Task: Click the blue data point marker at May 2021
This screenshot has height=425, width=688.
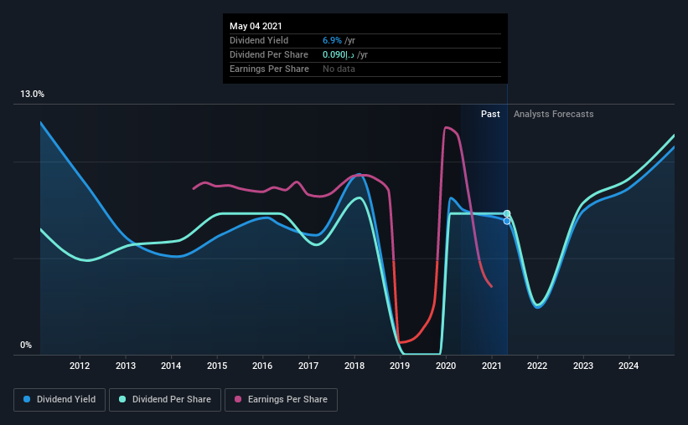Action: (507, 221)
